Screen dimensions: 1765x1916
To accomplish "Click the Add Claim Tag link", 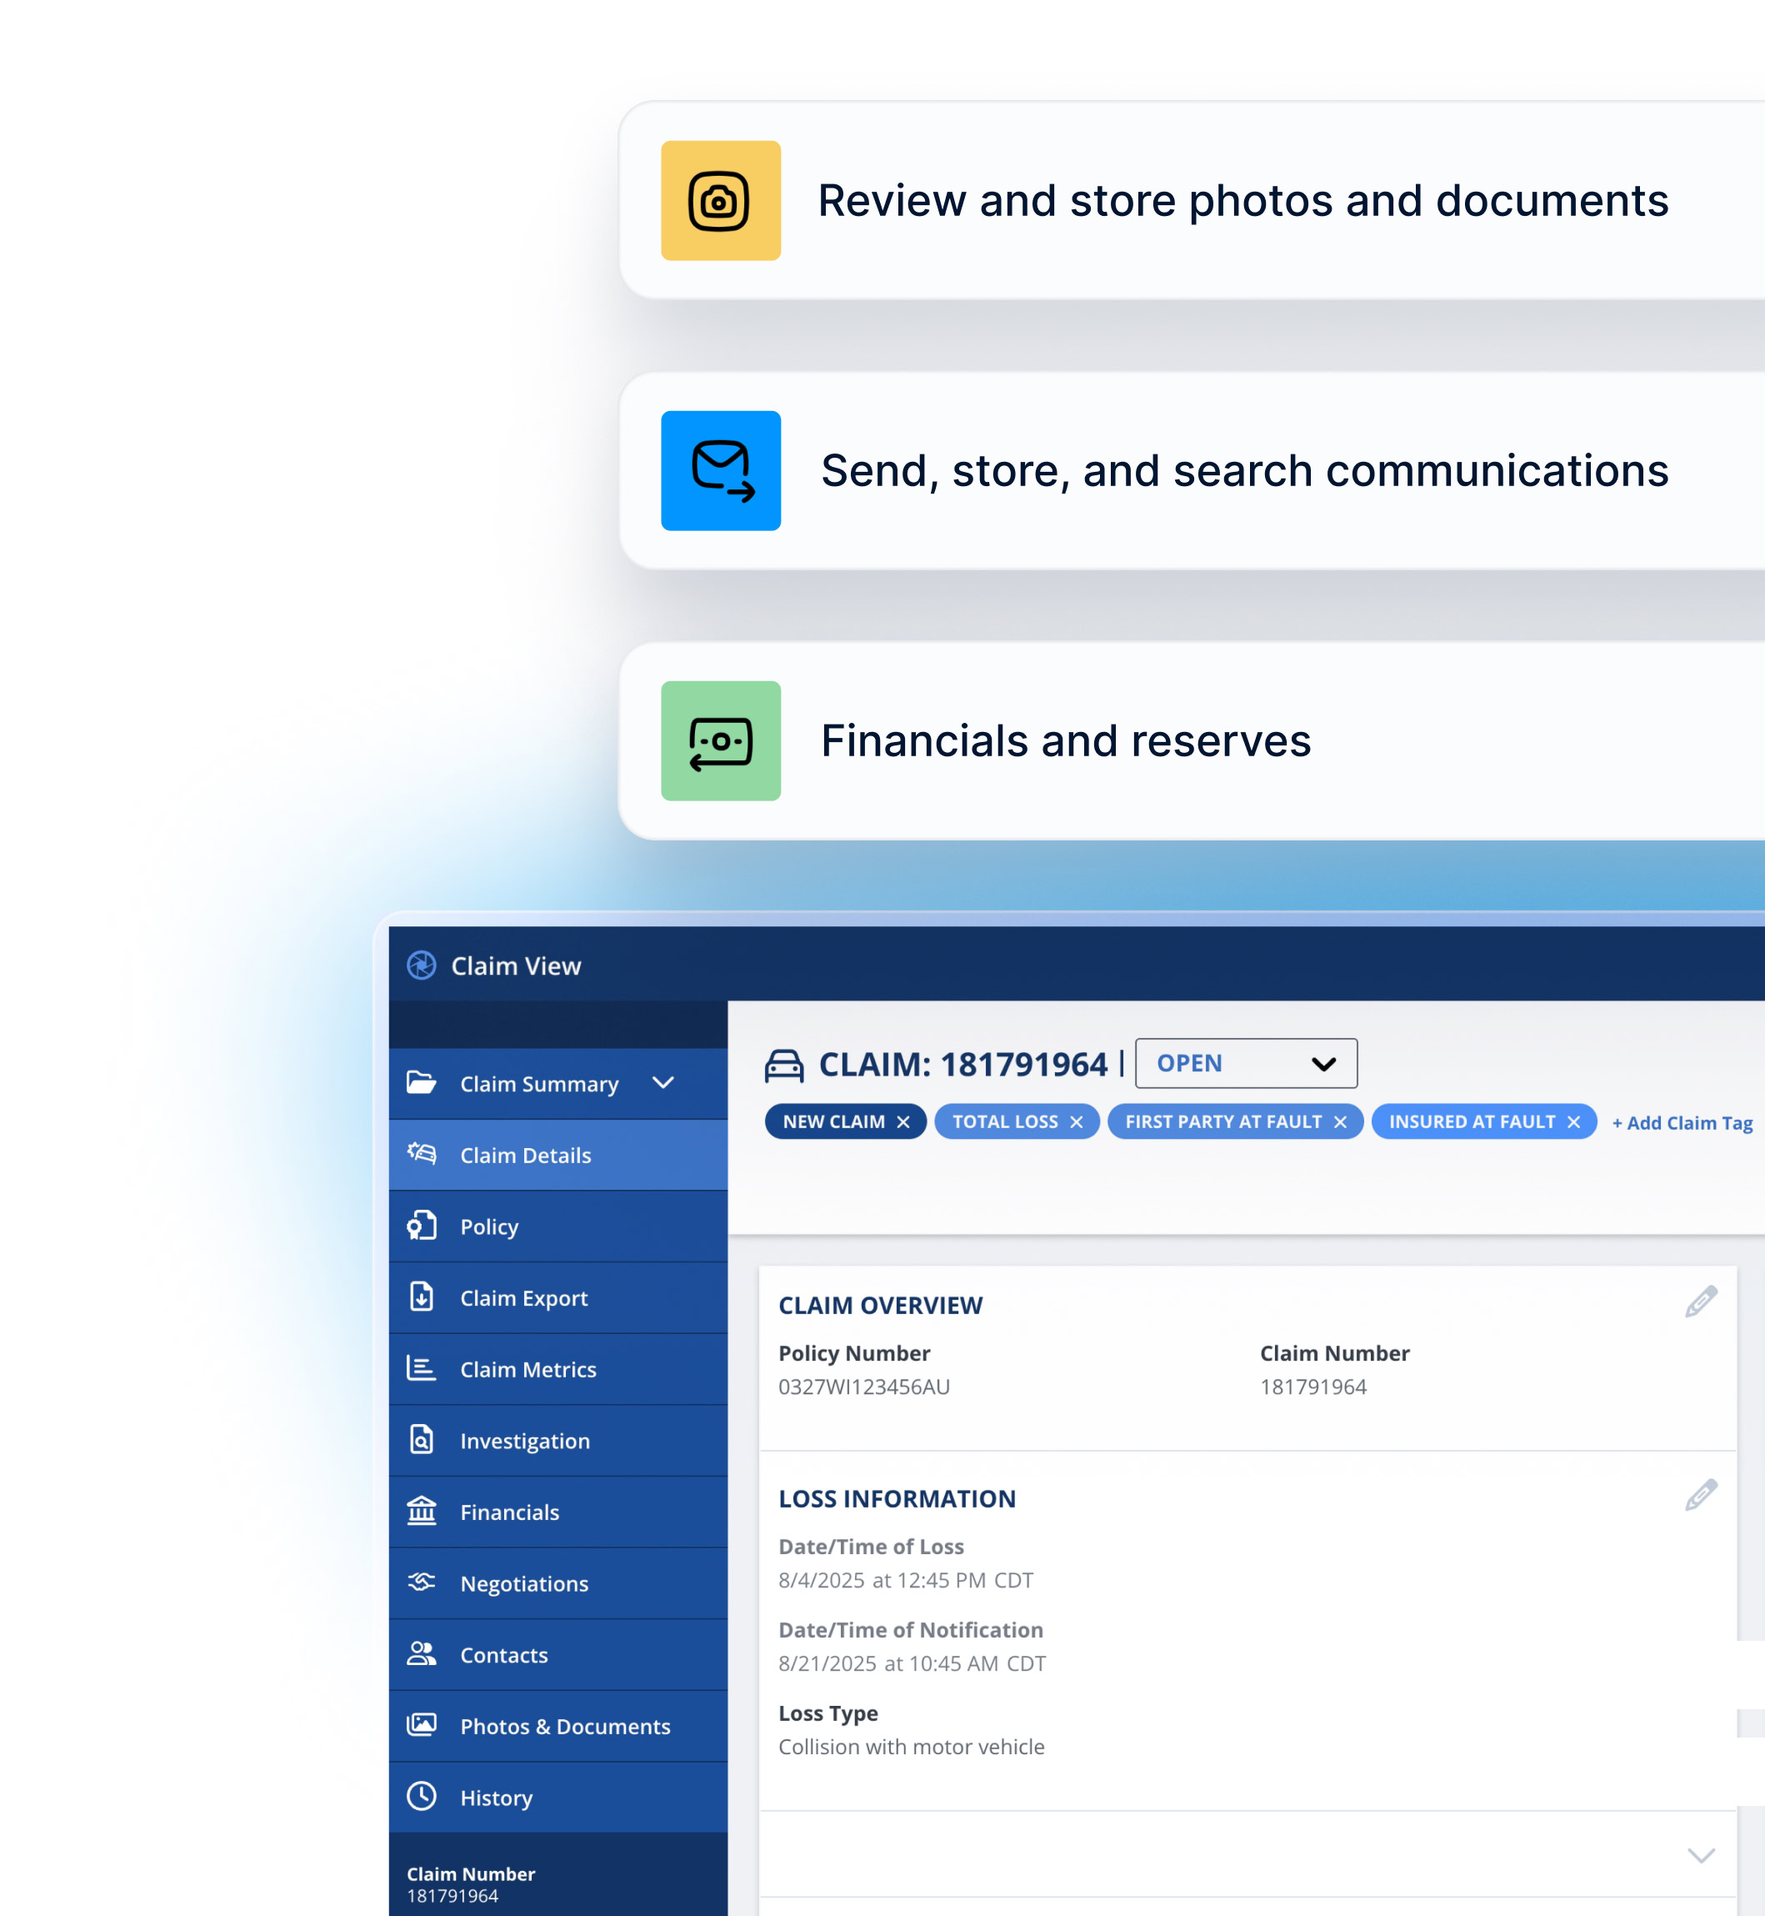I will 1682,1123.
